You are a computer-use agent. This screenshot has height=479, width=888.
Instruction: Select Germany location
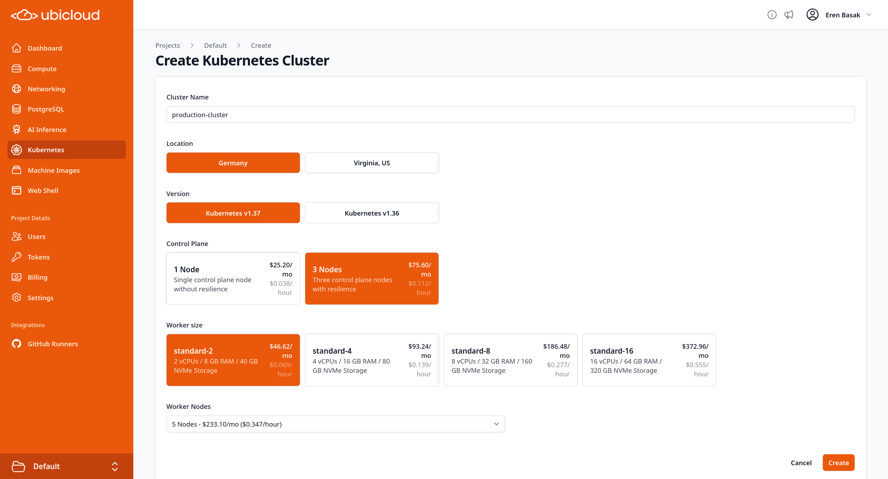[233, 163]
